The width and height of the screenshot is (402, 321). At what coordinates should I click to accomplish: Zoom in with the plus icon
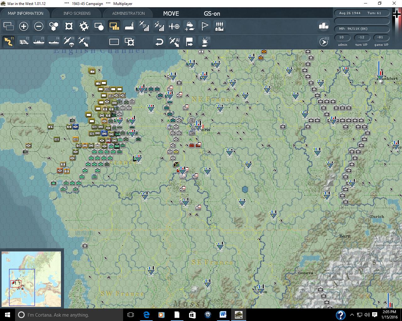[x=24, y=26]
